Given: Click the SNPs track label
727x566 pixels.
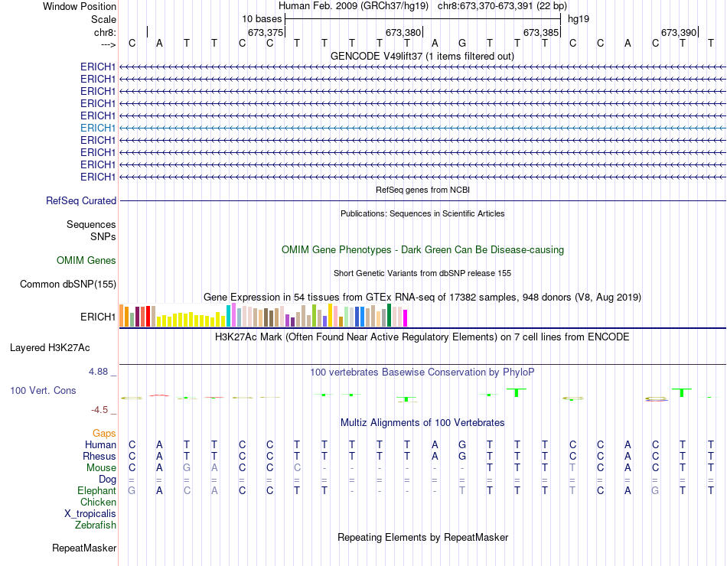Looking at the screenshot, I should 103,236.
